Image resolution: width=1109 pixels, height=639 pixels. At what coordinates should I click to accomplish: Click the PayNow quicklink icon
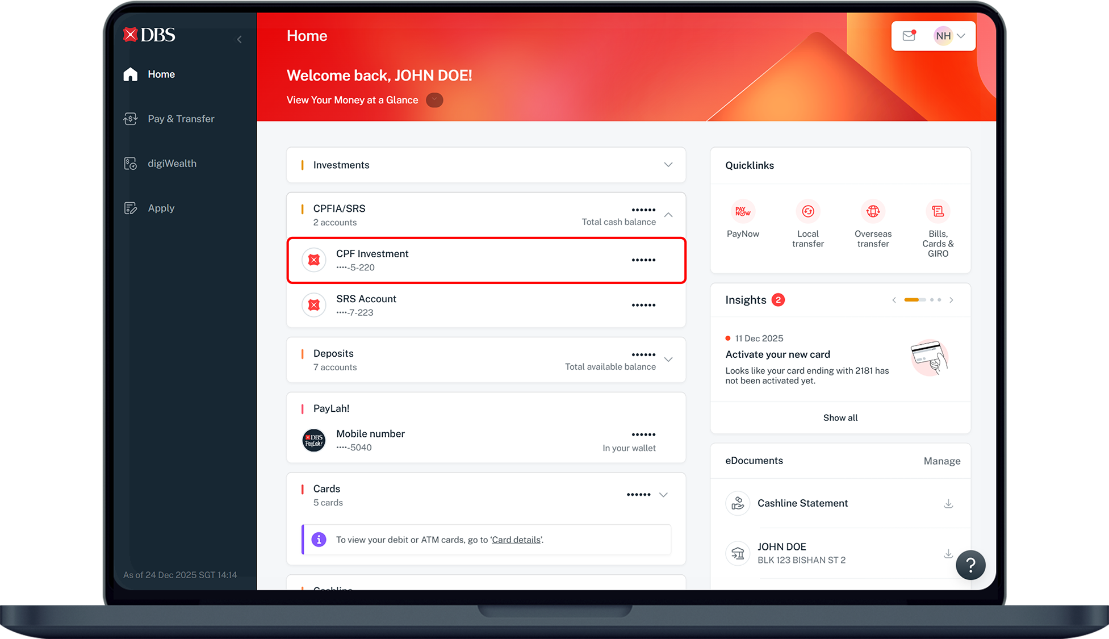(742, 212)
